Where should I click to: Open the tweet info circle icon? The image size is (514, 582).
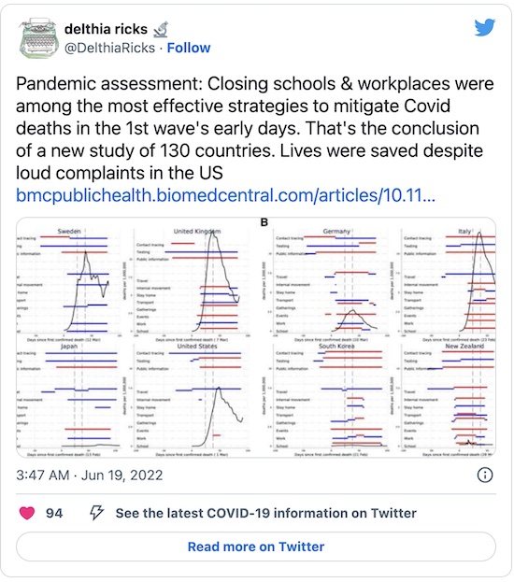[485, 476]
